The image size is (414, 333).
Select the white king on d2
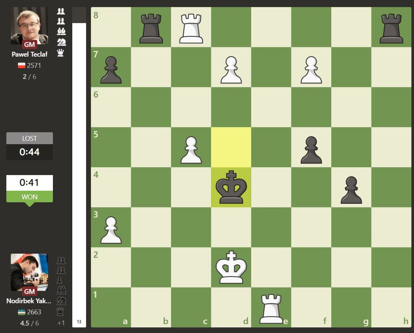(231, 267)
